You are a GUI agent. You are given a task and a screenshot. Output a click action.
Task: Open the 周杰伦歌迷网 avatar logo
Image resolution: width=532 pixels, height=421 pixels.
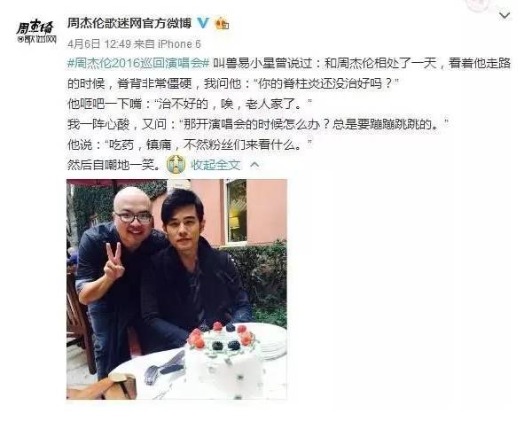tap(36, 32)
